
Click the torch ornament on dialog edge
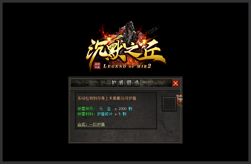pyautogui.click(x=180, y=100)
